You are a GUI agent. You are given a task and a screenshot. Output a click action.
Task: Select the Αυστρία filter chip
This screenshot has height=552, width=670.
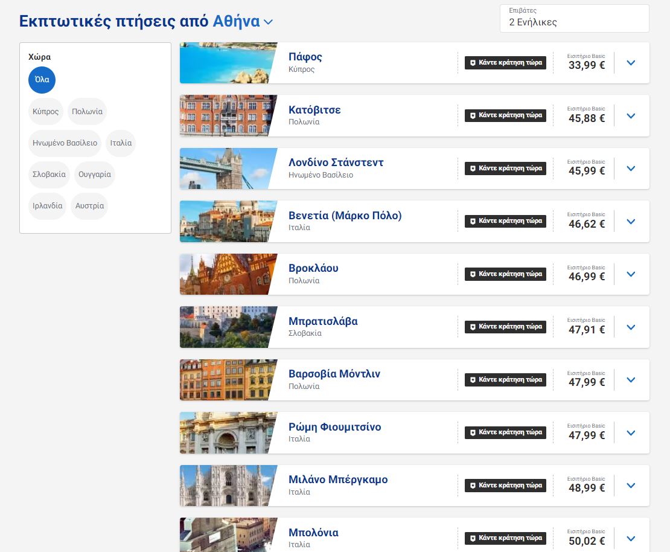89,206
